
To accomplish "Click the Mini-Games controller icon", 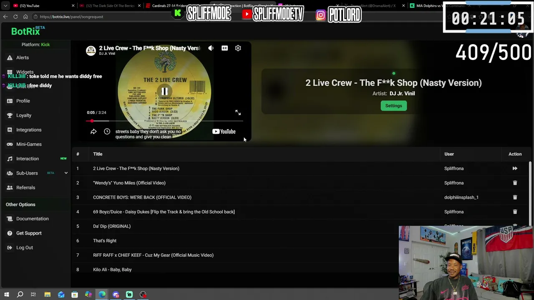I will (x=10, y=144).
